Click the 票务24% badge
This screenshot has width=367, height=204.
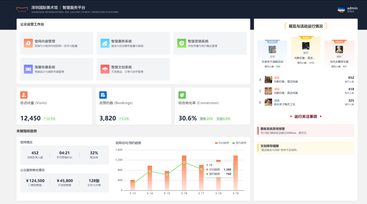pos(206,119)
